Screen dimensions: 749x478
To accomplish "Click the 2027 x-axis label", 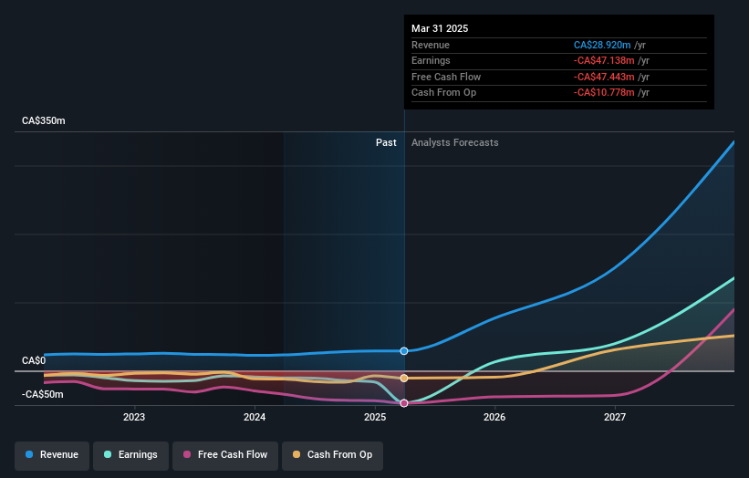I will point(615,417).
